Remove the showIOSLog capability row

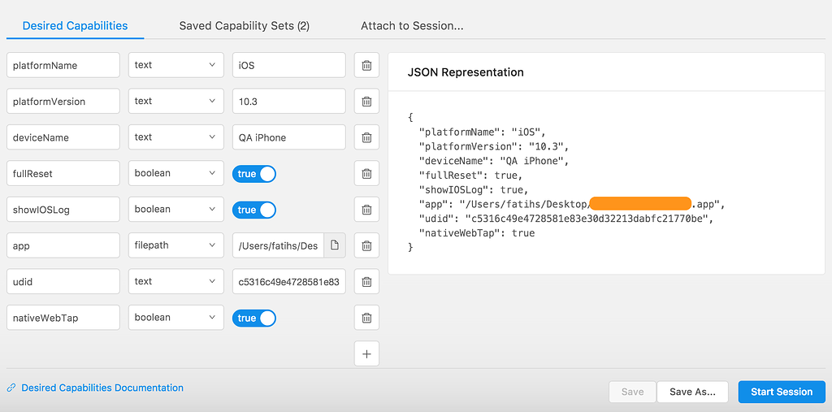pos(366,210)
